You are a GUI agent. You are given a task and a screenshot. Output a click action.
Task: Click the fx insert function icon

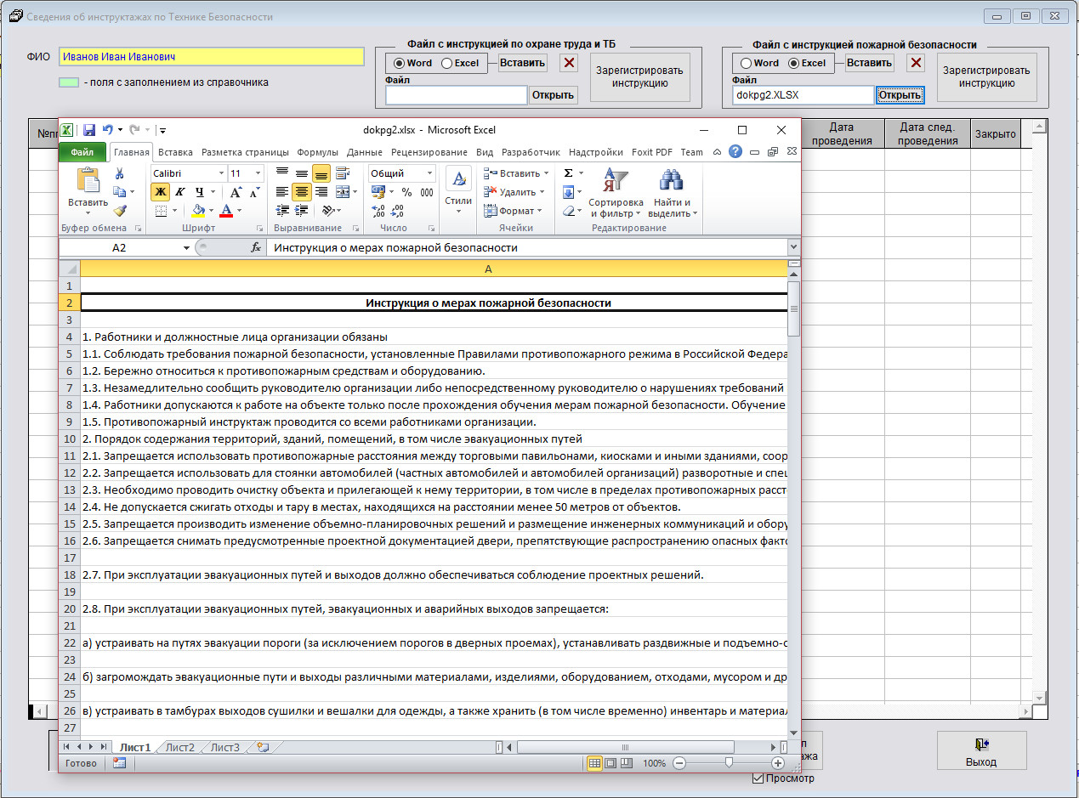pos(255,248)
